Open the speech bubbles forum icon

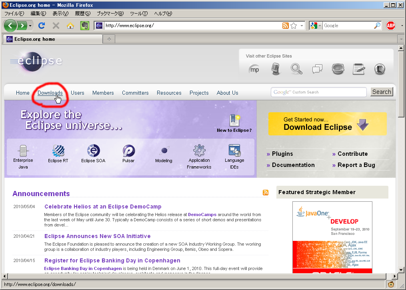pos(317,69)
